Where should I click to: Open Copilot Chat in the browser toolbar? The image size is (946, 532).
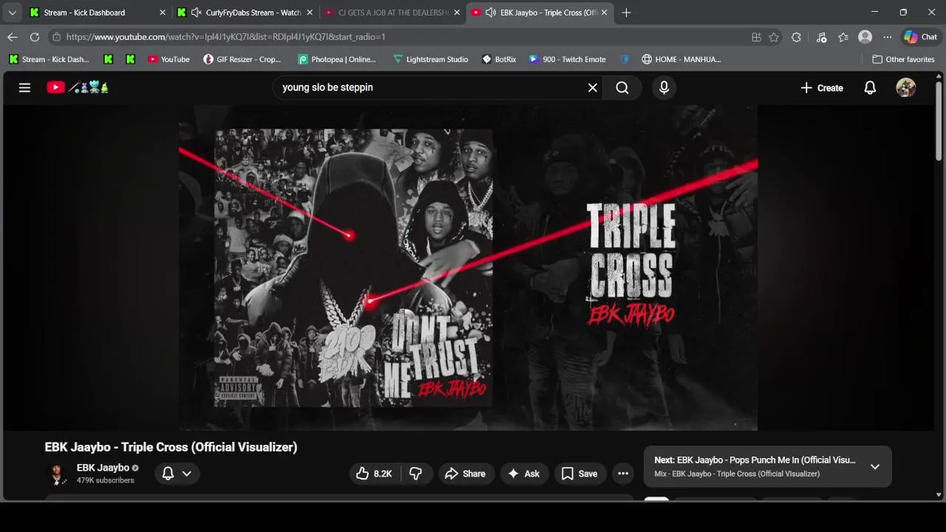pyautogui.click(x=920, y=37)
